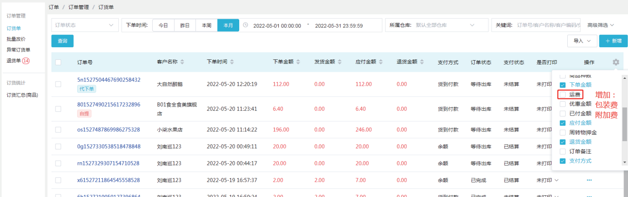Uncheck the 退货金额 column option
This screenshot has width=628, height=197.
[563, 142]
